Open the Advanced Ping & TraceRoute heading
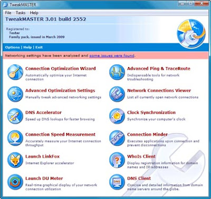Viewport: 211px width, 199px height. (159, 69)
